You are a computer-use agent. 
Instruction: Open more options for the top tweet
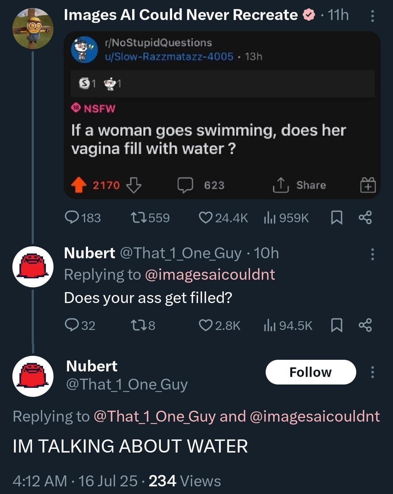click(372, 16)
